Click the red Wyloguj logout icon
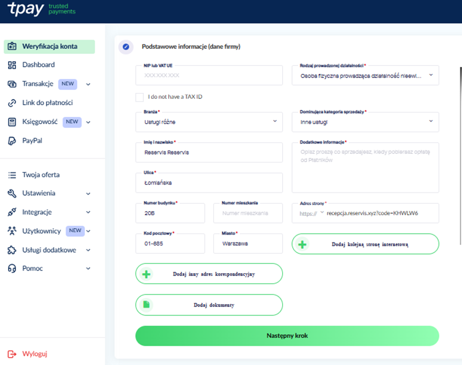This screenshot has height=365, width=462. [x=12, y=354]
